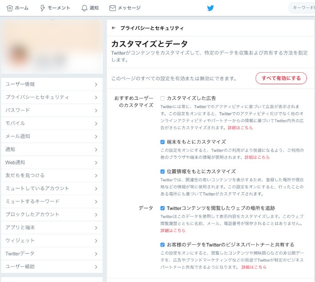315x282 pixels.
Task: Click the chevron on the メール通知 row
Action: 96,137
